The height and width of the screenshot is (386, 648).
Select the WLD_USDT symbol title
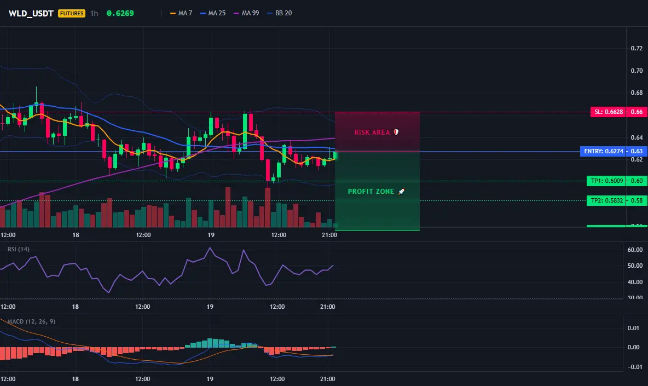(31, 13)
